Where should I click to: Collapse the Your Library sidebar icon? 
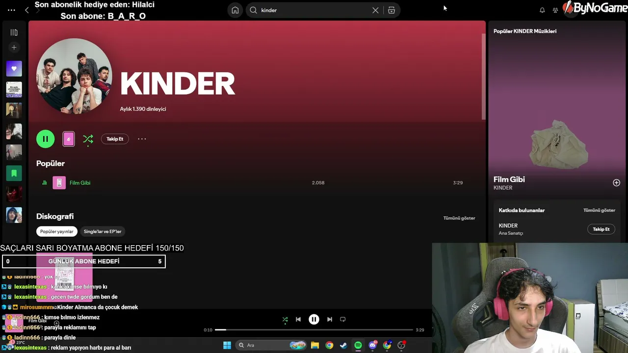[x=14, y=32]
